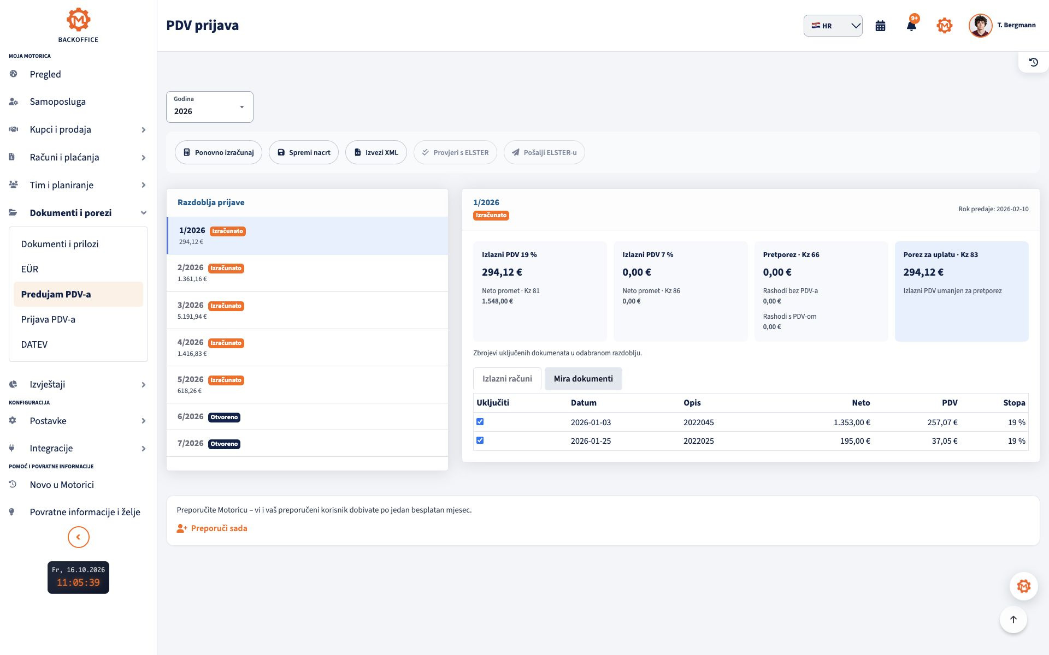
Task: Click Spremi nacrt button
Action: 304,152
